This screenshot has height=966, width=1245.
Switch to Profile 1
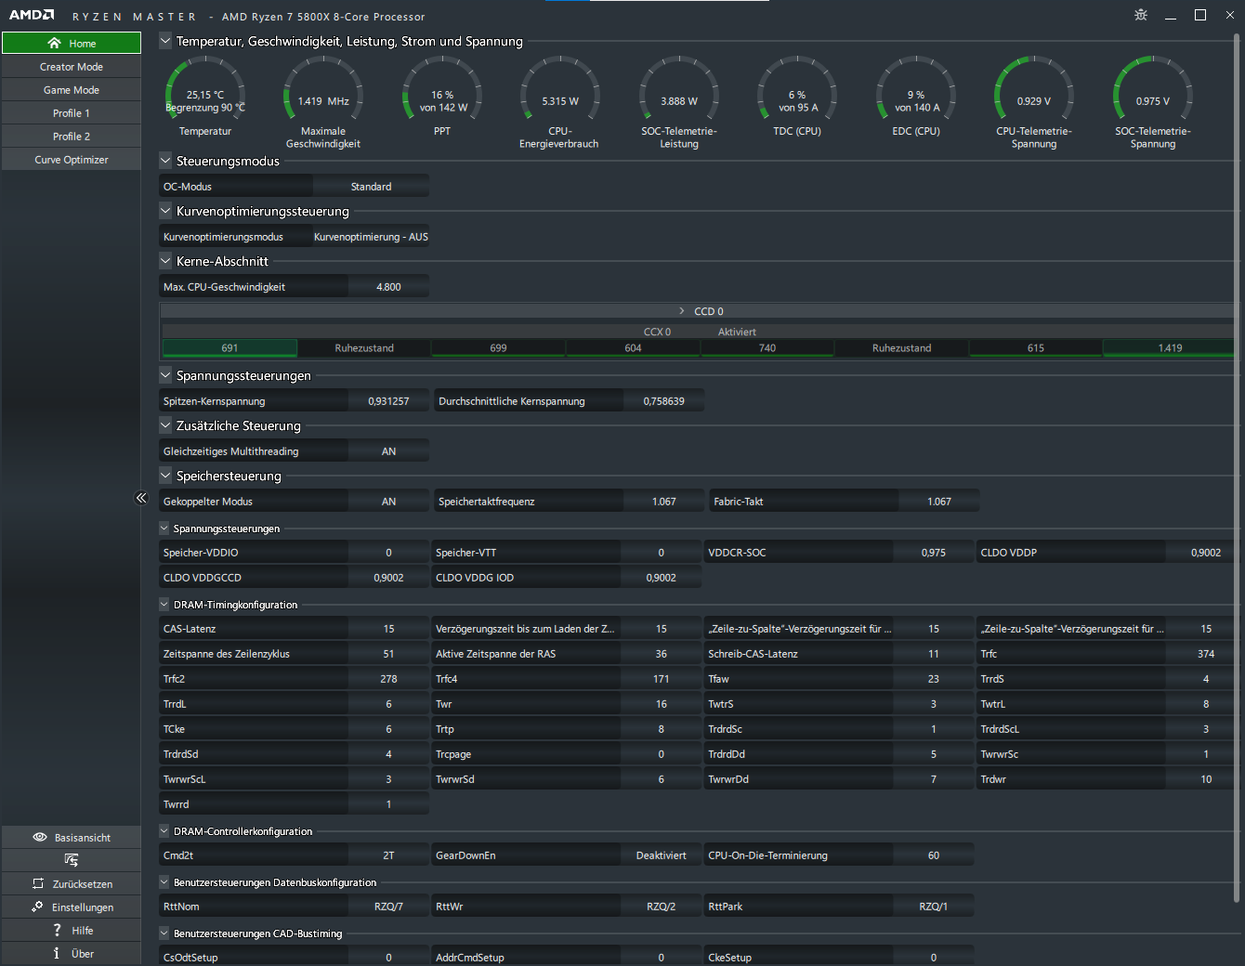72,113
